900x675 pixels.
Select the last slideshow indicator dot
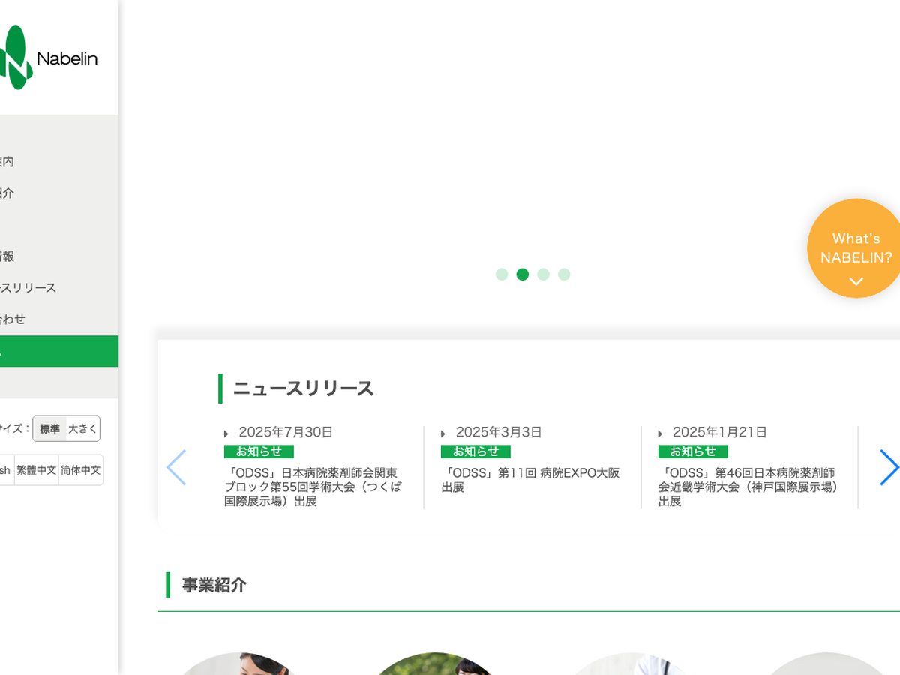tap(564, 274)
